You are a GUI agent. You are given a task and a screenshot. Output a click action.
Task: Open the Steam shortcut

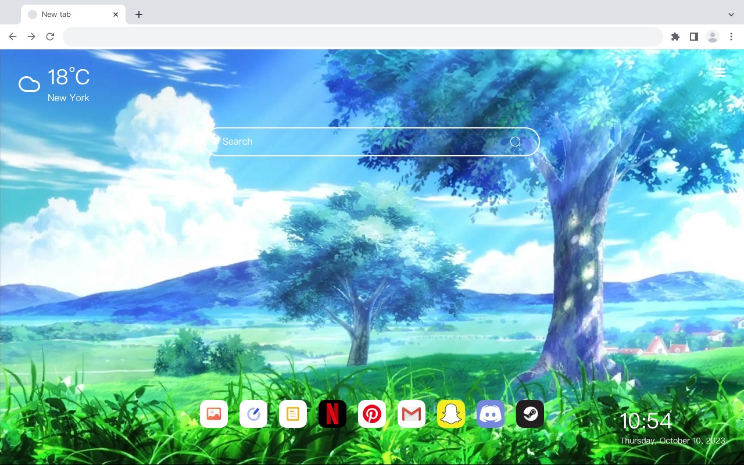tap(530, 414)
